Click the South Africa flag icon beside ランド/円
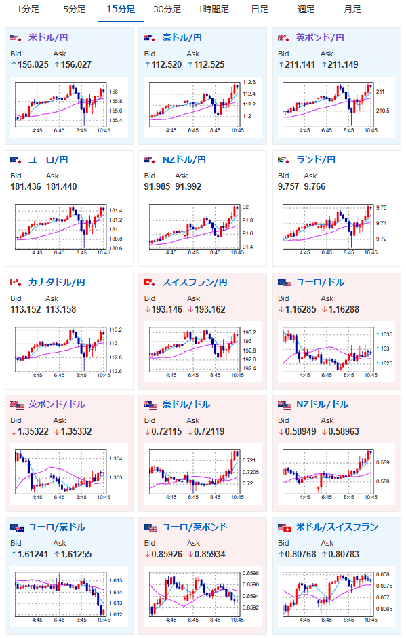The width and height of the screenshot is (406, 638). [x=283, y=160]
